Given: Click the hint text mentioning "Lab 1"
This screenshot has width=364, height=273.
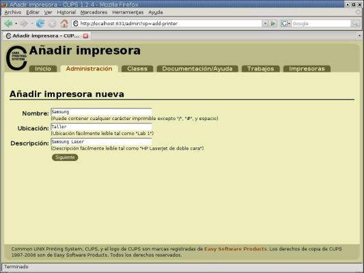Looking at the screenshot, I should click(102, 134).
